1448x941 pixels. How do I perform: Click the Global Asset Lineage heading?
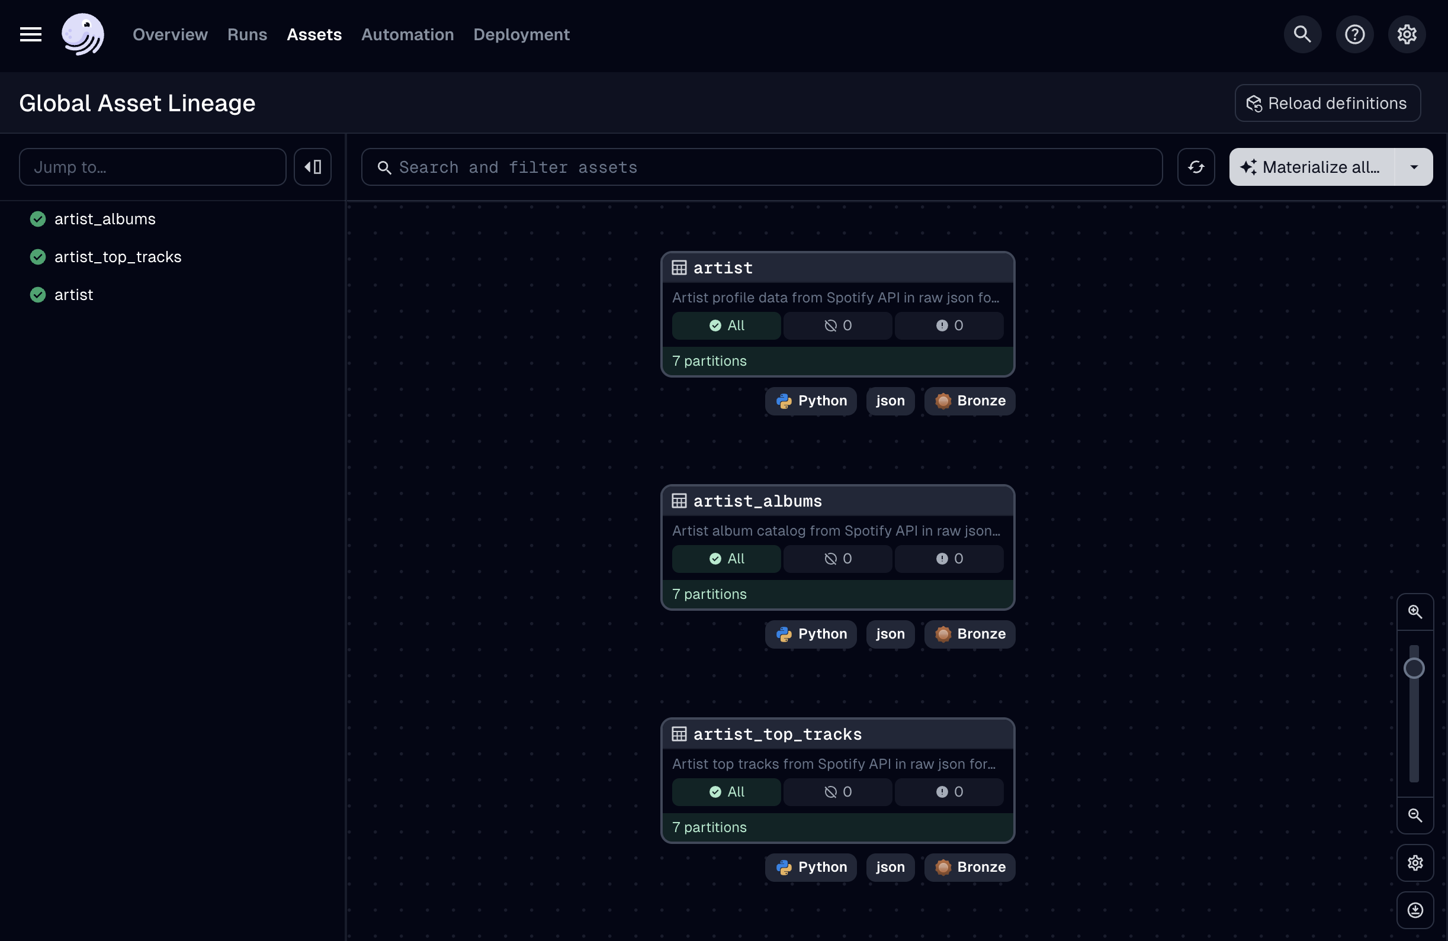click(x=137, y=104)
